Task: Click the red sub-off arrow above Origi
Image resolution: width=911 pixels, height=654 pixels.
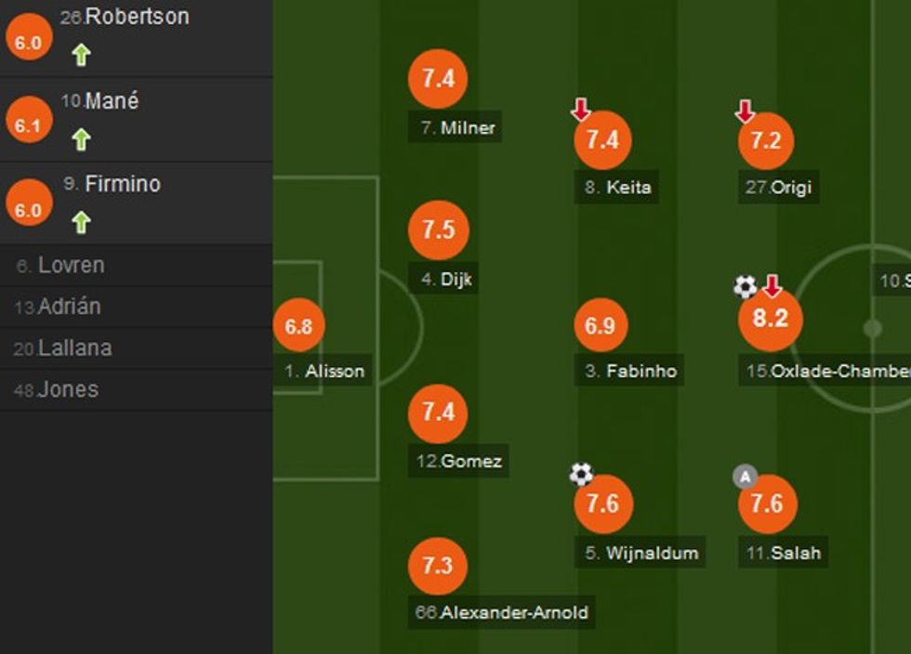Action: coord(745,111)
